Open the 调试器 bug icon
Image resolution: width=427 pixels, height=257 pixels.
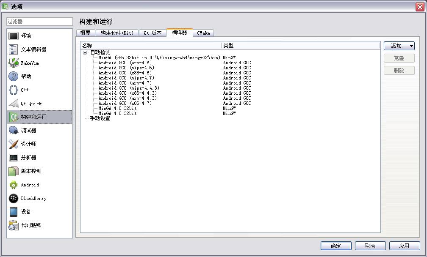pos(14,130)
